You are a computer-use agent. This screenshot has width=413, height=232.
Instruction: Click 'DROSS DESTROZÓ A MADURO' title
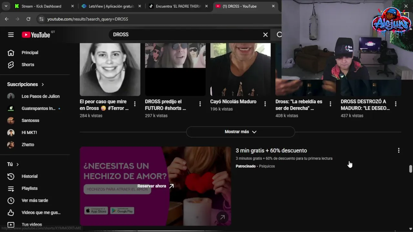(365, 105)
